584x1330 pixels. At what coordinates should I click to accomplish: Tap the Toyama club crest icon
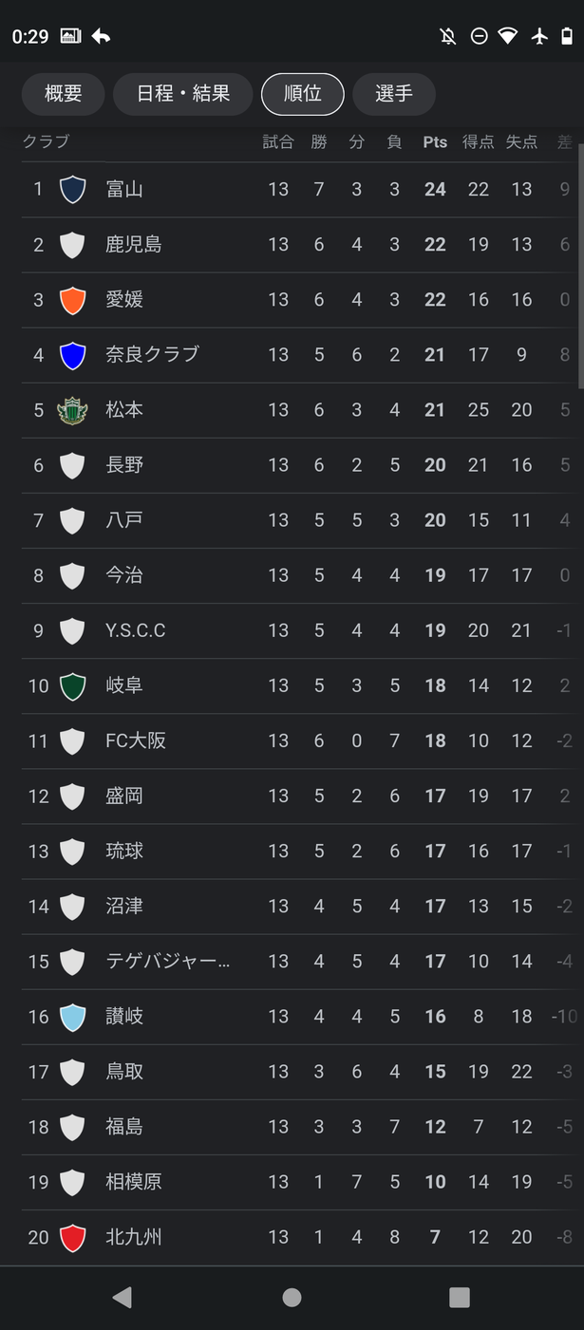click(x=73, y=189)
